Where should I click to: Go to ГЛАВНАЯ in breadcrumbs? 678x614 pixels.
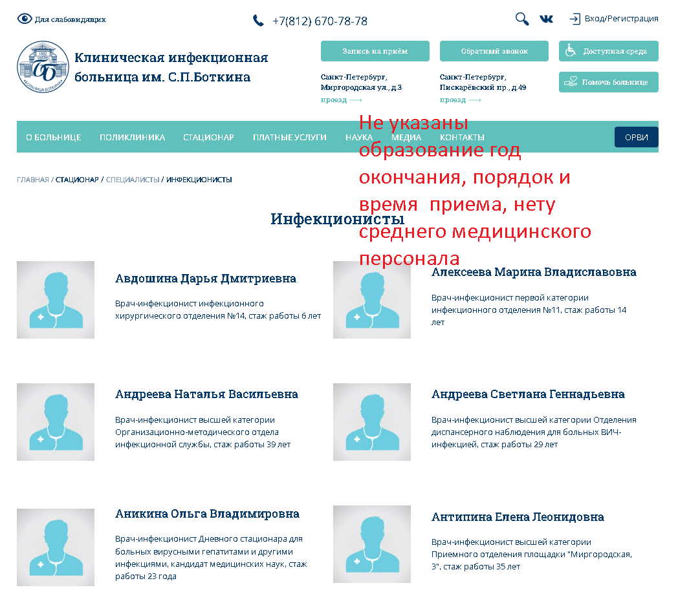pyautogui.click(x=32, y=180)
